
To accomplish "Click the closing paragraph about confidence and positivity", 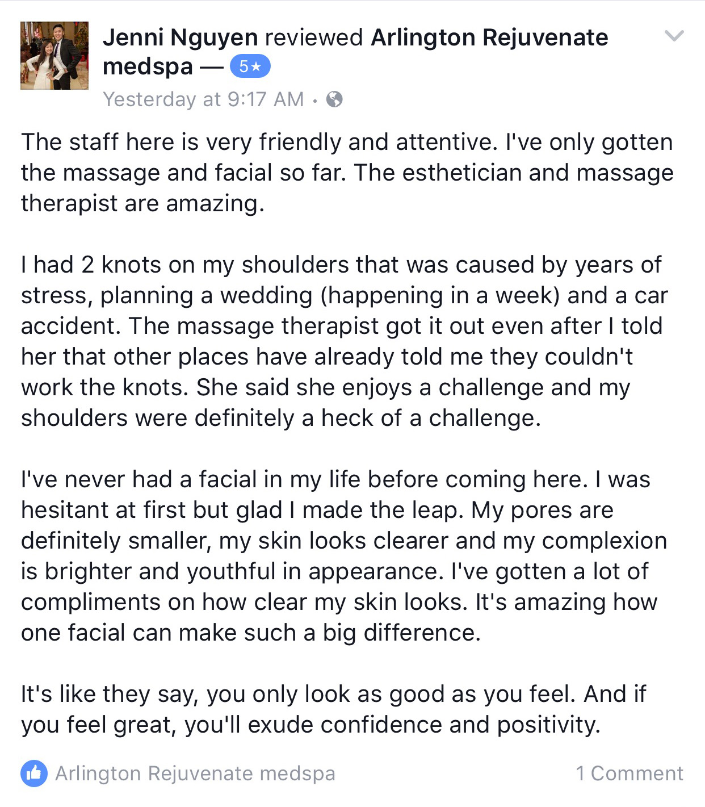I will [x=334, y=709].
